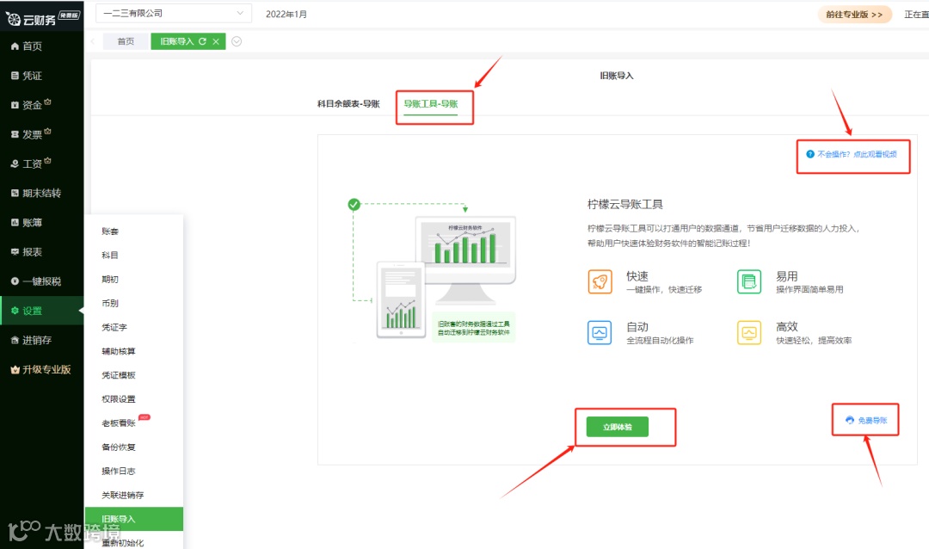Click the tablet chart illustration

(401, 300)
